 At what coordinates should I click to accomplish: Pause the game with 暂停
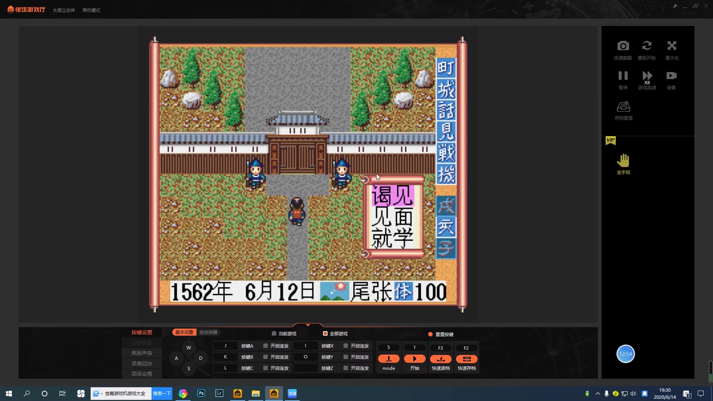(x=623, y=76)
